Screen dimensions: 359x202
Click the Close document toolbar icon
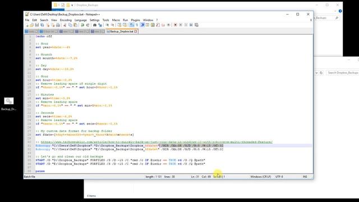point(48,25)
